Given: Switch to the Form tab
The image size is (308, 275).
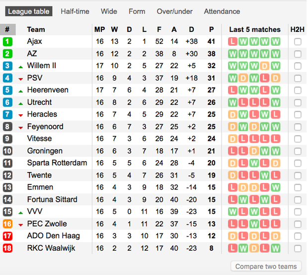Looking at the screenshot, I should pos(137,11).
